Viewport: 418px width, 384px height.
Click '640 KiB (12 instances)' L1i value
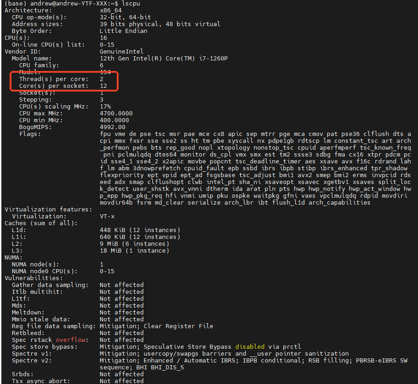click(140, 237)
